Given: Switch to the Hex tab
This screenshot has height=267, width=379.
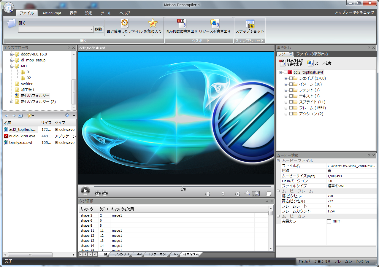Looking at the screenshot, I should click(176, 254).
